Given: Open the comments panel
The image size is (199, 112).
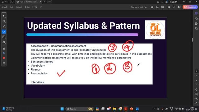Looking at the screenshot, I should click(196, 19).
